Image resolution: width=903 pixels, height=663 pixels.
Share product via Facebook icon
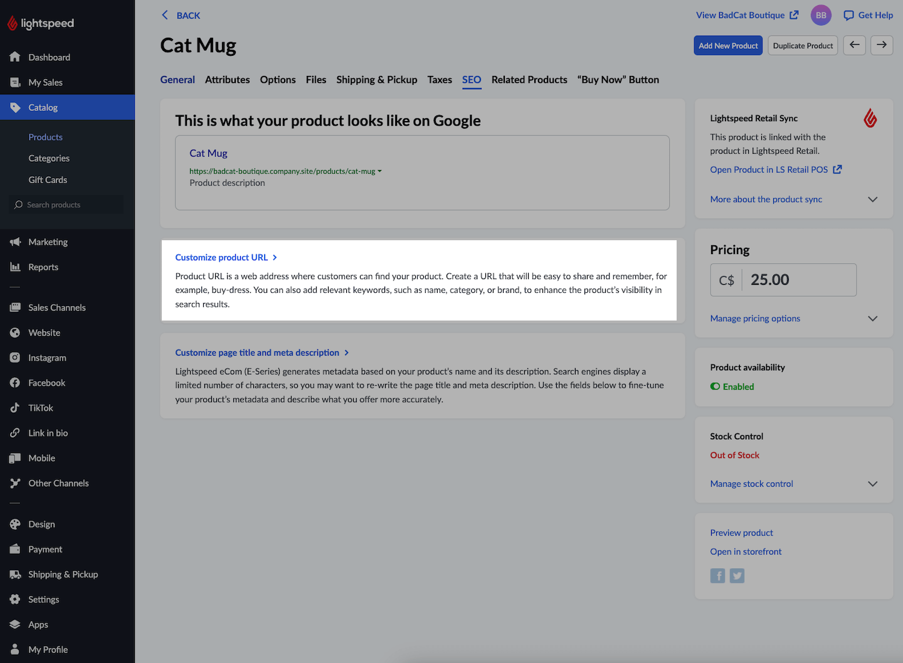coord(717,576)
